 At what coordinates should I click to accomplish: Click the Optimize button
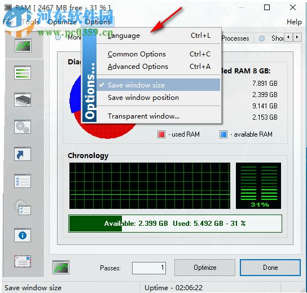(x=205, y=268)
